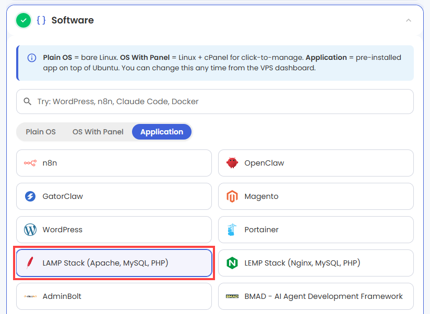Select the LAMP Stack (Apache, MySQL, PHP) card
The width and height of the screenshot is (430, 314).
click(114, 263)
